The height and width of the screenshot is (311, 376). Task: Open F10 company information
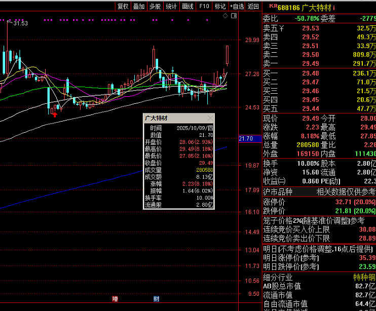click(204, 7)
